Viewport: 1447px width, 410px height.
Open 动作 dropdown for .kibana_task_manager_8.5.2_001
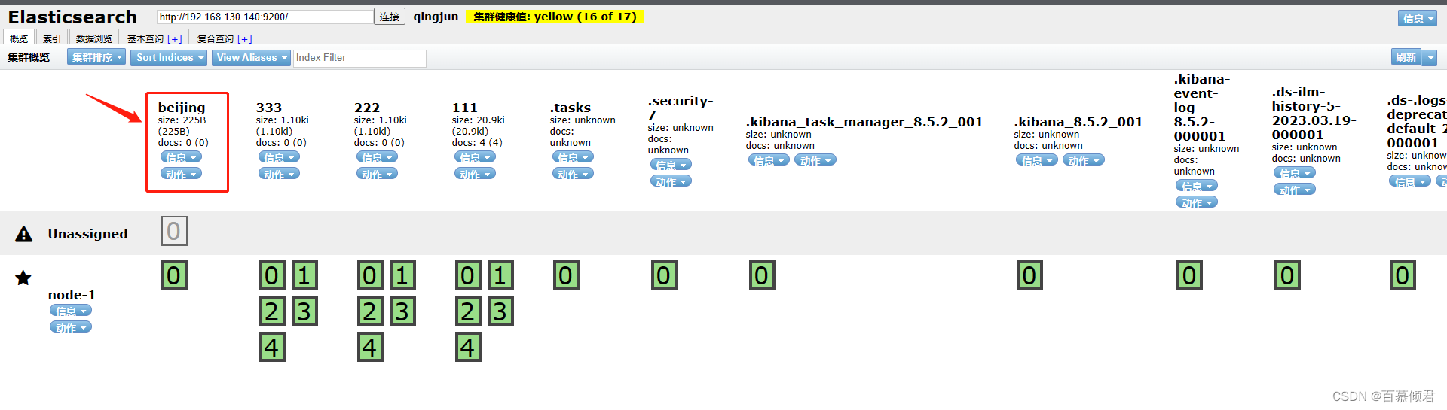click(x=815, y=160)
